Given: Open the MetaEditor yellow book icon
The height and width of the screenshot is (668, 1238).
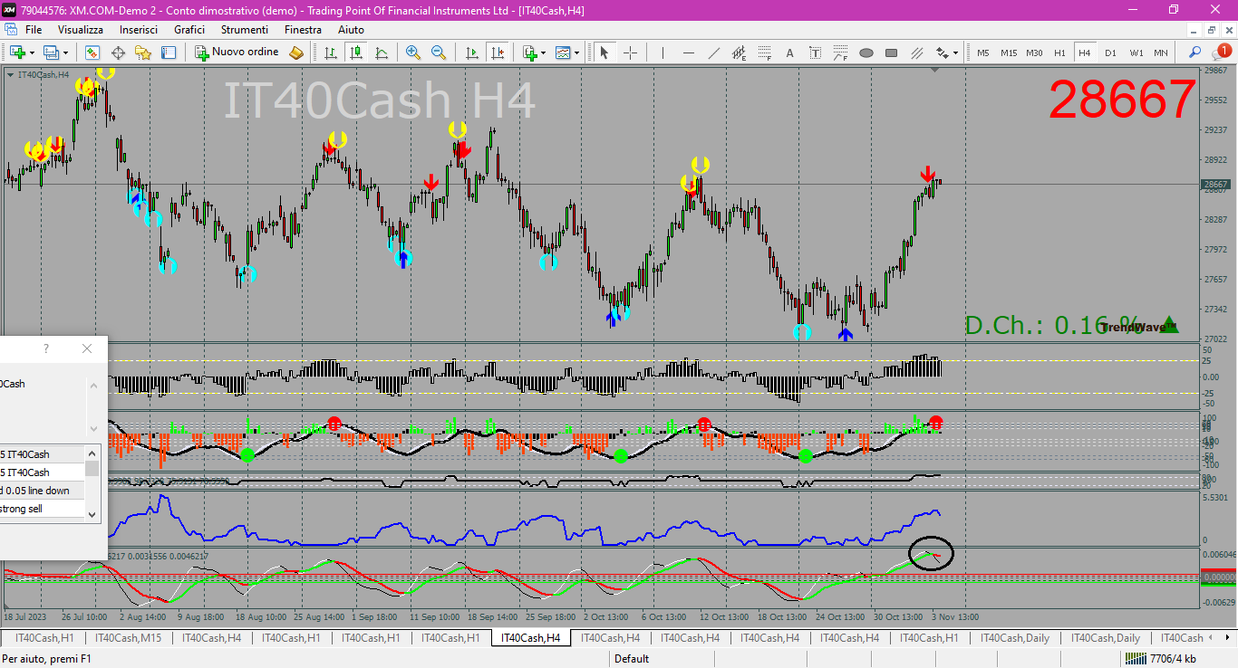Looking at the screenshot, I should (x=296, y=52).
